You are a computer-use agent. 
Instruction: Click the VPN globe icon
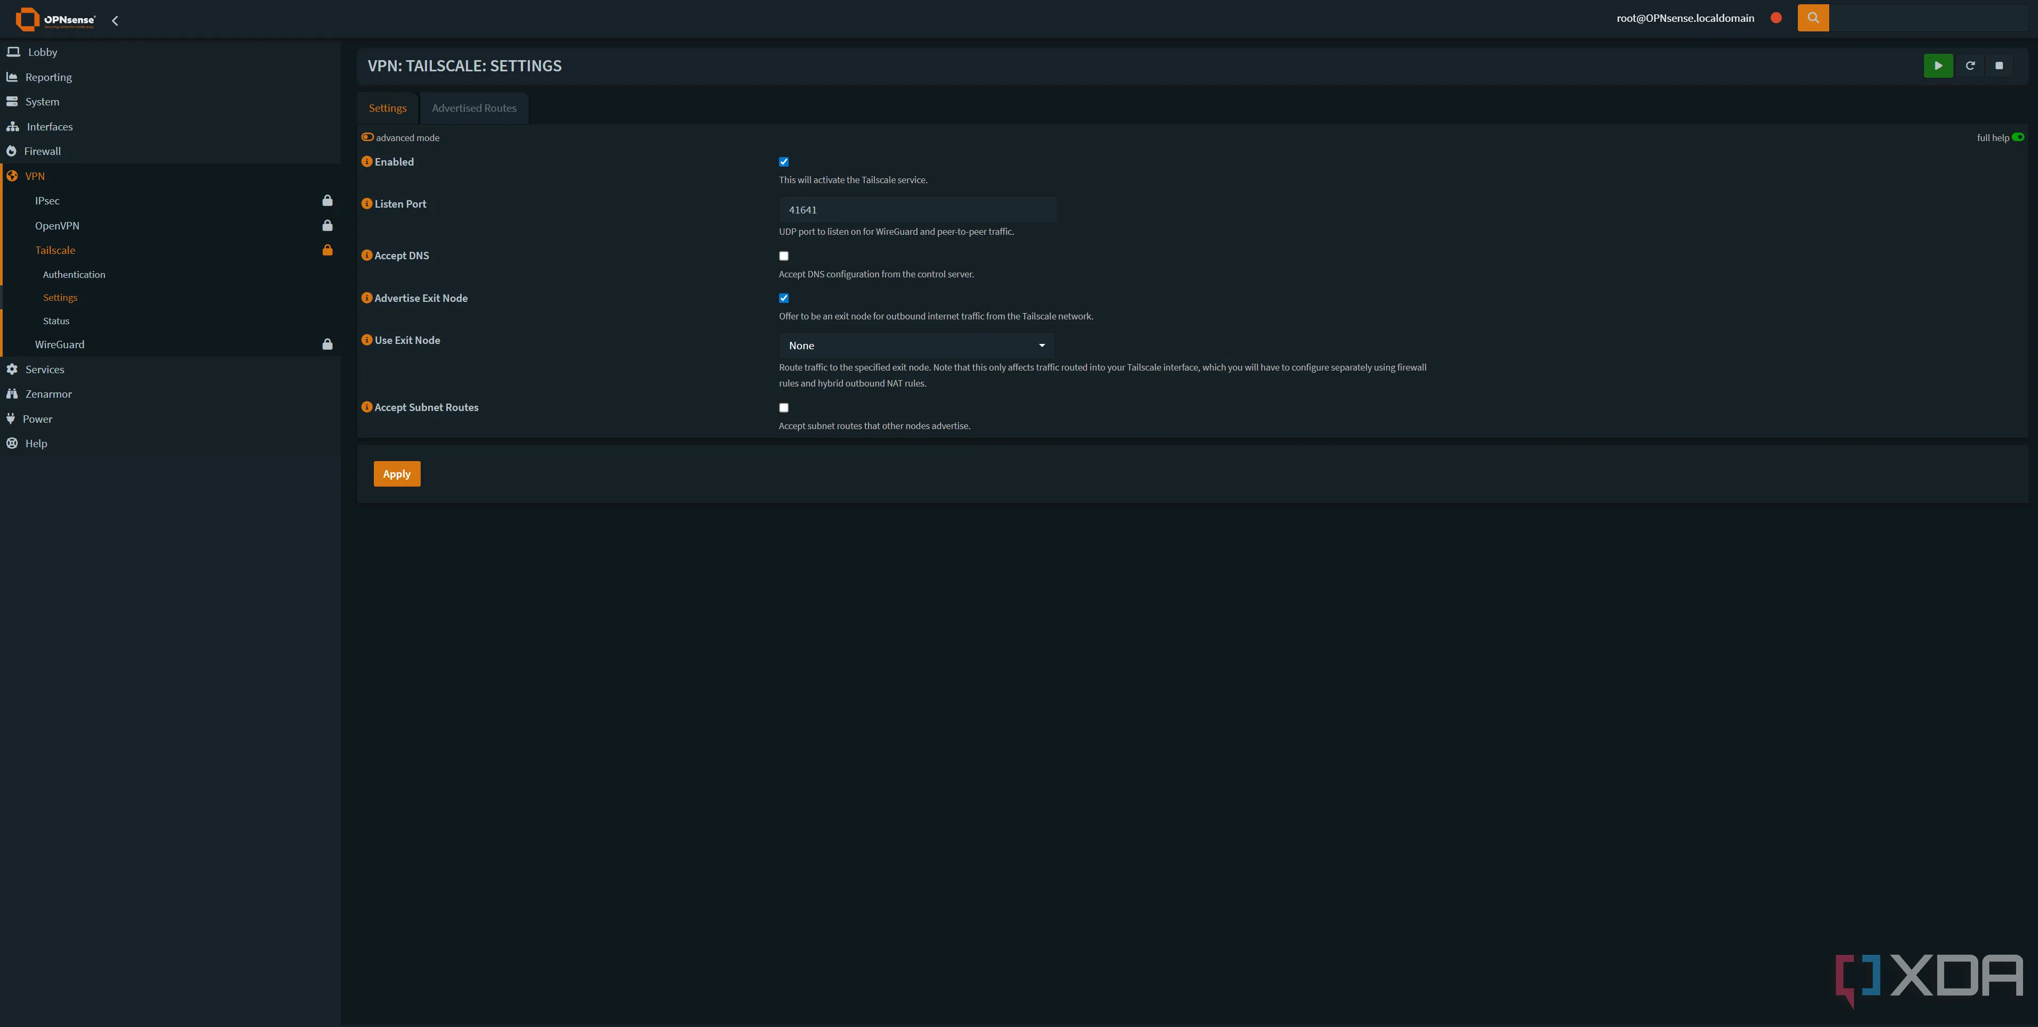[12, 176]
